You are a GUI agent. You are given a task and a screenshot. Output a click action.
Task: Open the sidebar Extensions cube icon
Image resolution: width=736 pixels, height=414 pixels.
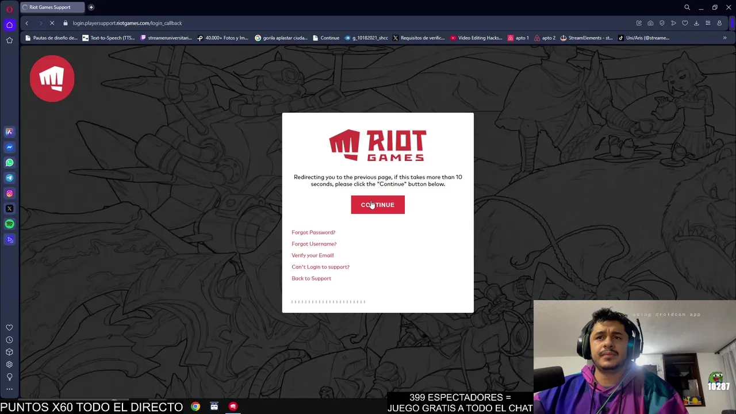pyautogui.click(x=9, y=352)
